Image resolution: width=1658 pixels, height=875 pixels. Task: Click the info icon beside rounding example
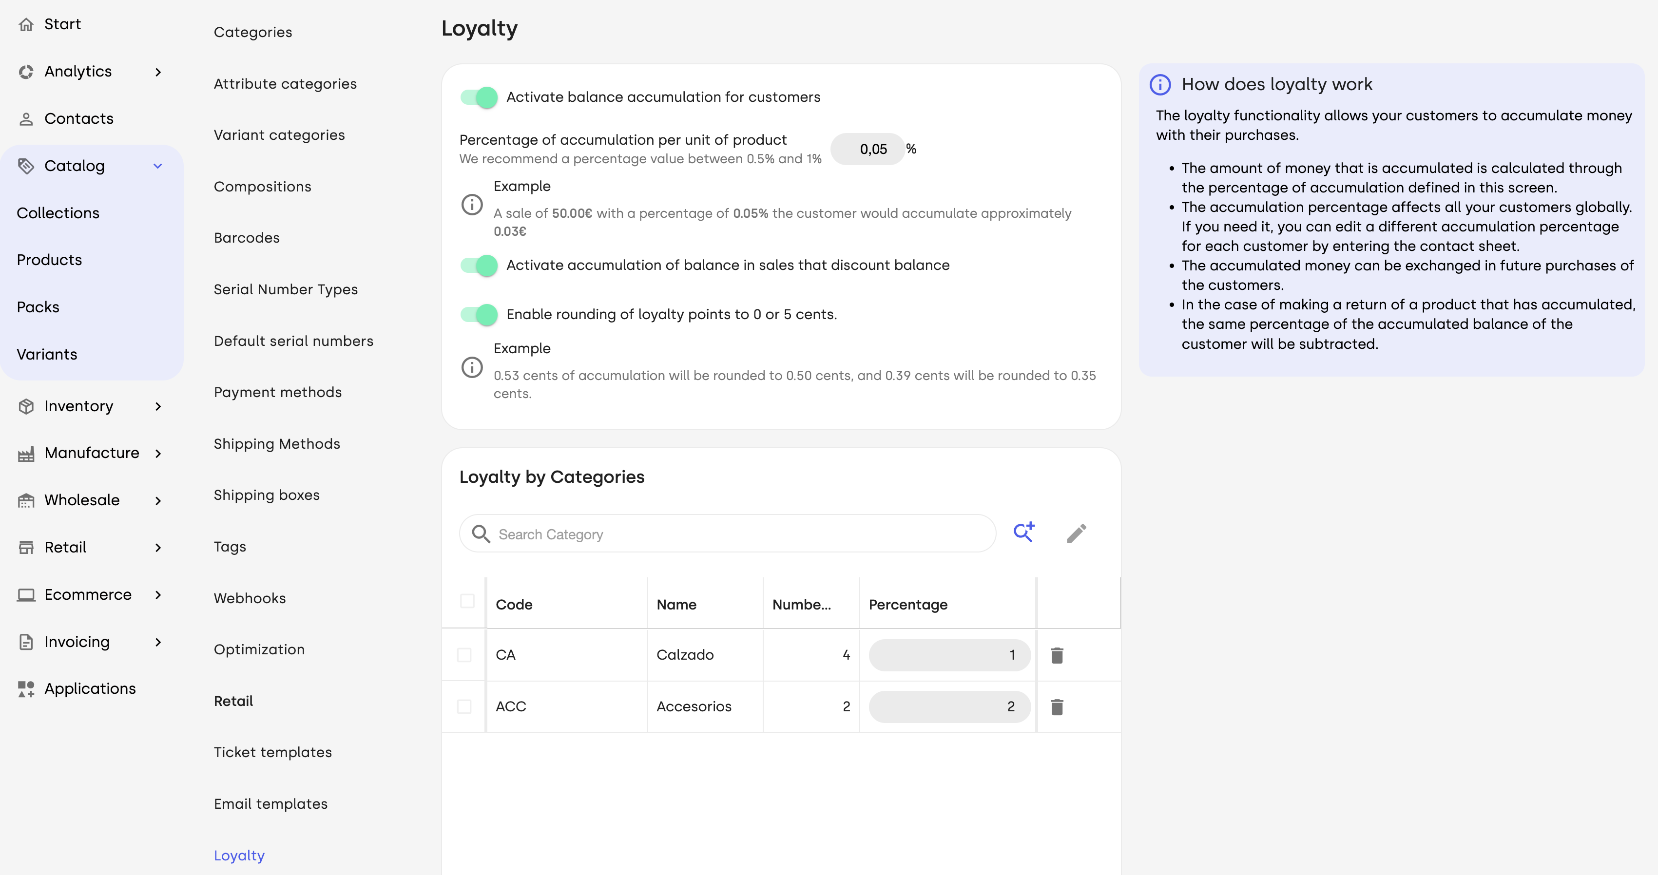472,367
